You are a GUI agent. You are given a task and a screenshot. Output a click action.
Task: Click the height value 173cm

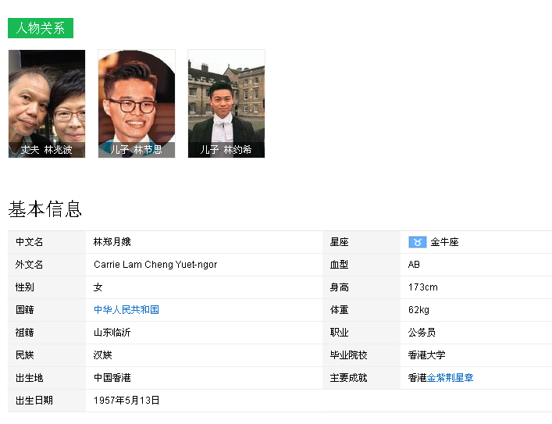[x=422, y=287]
